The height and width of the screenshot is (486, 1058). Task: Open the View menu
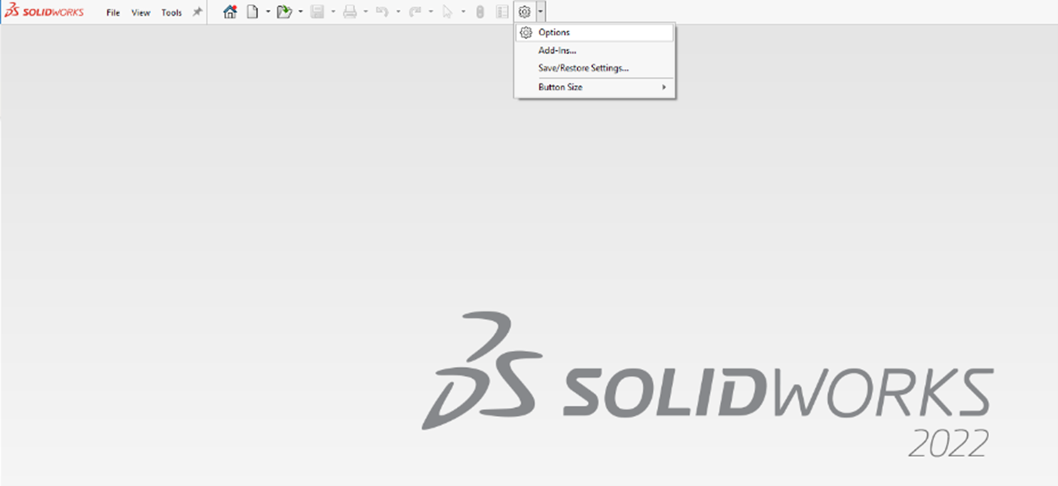[x=141, y=13]
